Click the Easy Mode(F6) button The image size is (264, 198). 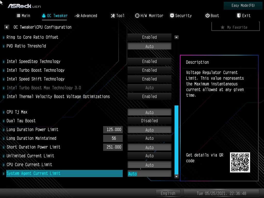point(243,5)
